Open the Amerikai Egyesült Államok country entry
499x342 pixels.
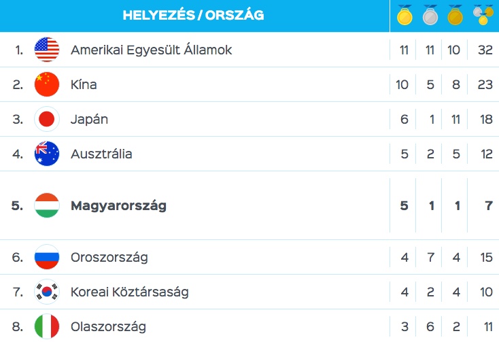point(151,50)
